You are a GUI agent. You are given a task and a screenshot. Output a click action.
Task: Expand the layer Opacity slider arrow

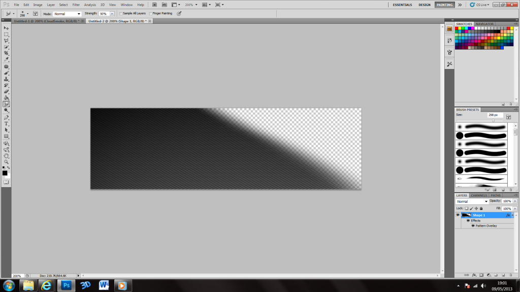(x=514, y=201)
